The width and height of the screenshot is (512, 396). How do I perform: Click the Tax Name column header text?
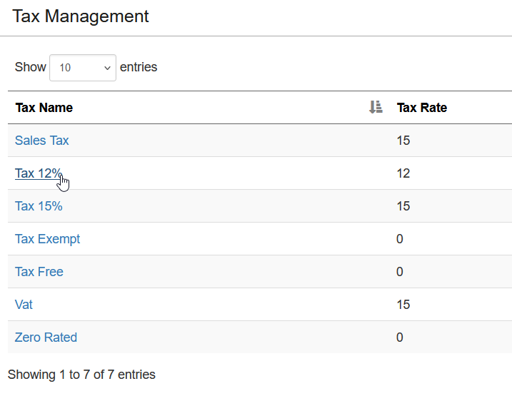(44, 108)
